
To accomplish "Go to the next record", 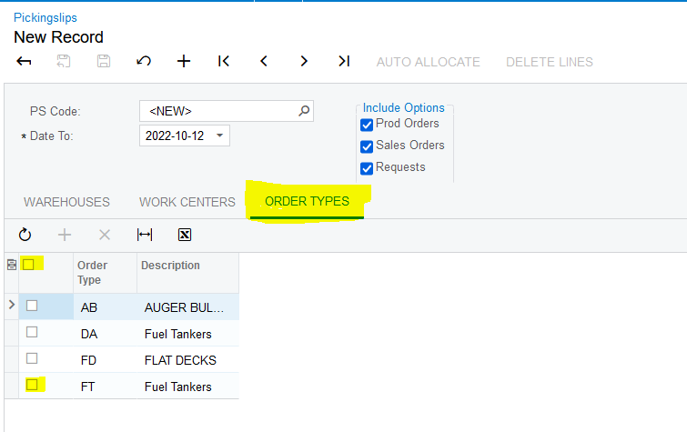I will point(304,61).
